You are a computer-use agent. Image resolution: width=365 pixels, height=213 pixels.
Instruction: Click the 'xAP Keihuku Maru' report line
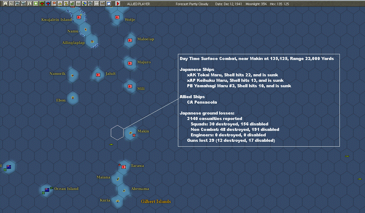click(x=235, y=80)
